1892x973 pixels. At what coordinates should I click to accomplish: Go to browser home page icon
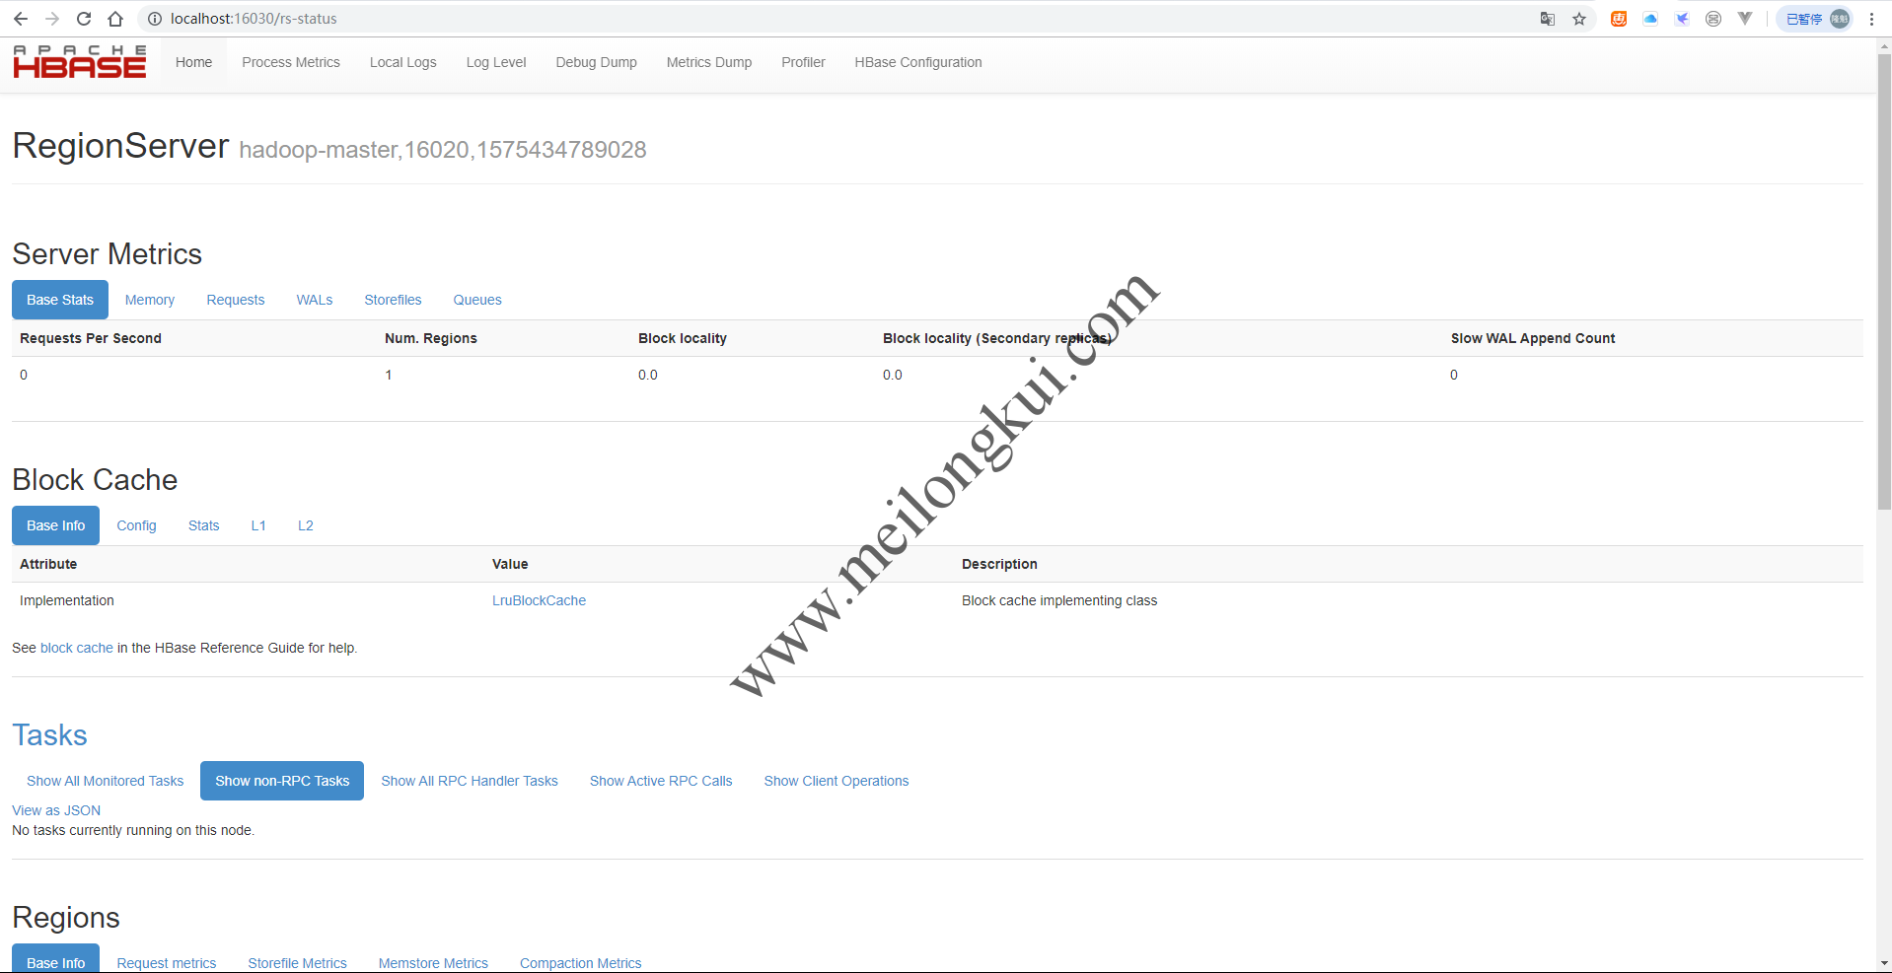click(115, 19)
